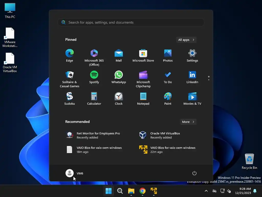This screenshot has height=197, width=262.
Task: Open VM6 user account menu
Action: click(74, 173)
